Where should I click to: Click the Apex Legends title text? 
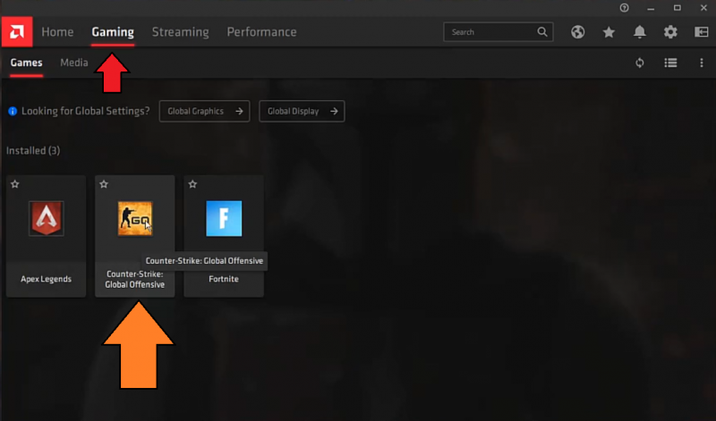[47, 279]
